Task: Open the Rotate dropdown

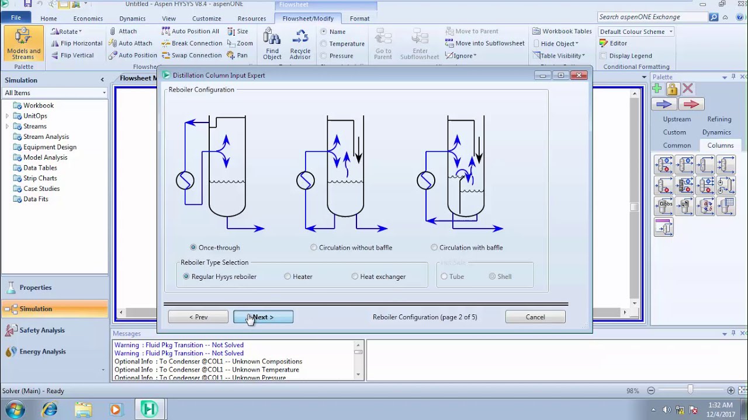Action: coord(66,32)
